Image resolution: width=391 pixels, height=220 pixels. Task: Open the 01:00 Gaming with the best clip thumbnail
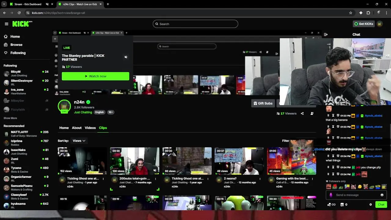point(291,161)
